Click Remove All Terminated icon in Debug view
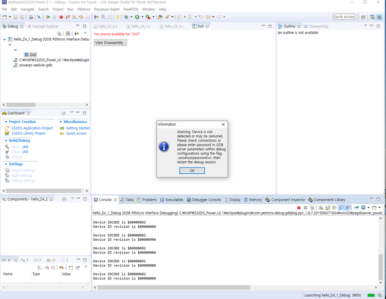The height and width of the screenshot is (299, 386). pos(59,33)
